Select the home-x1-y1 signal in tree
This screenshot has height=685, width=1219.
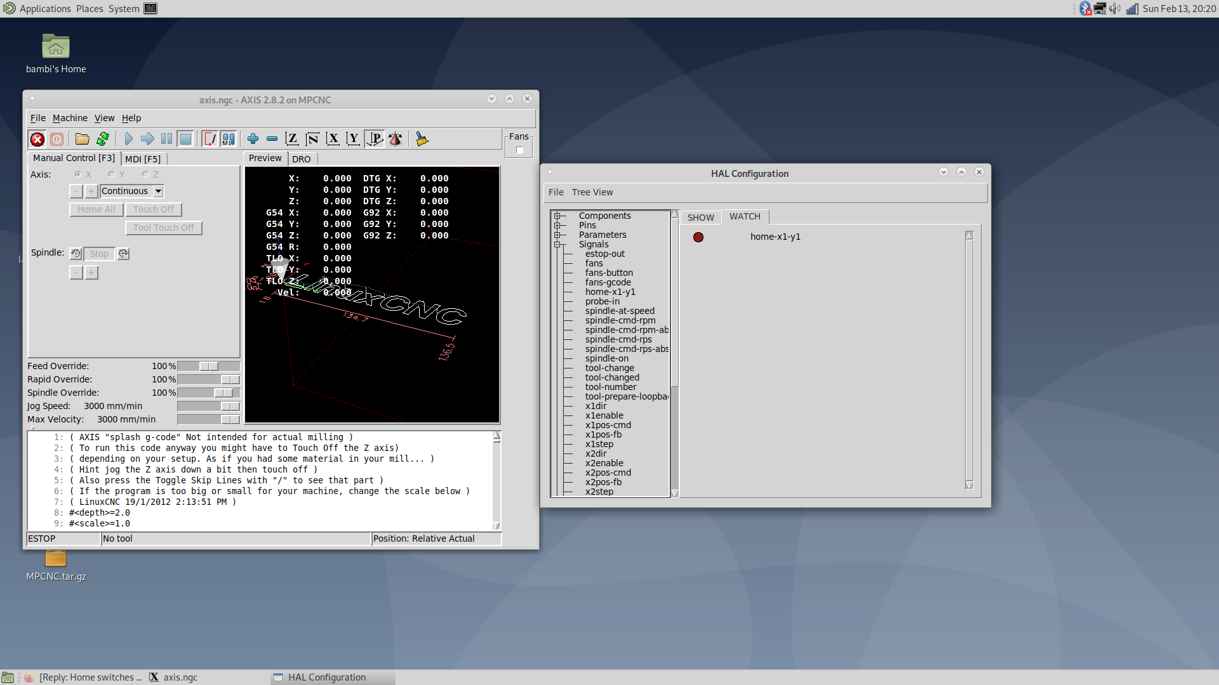coord(610,292)
